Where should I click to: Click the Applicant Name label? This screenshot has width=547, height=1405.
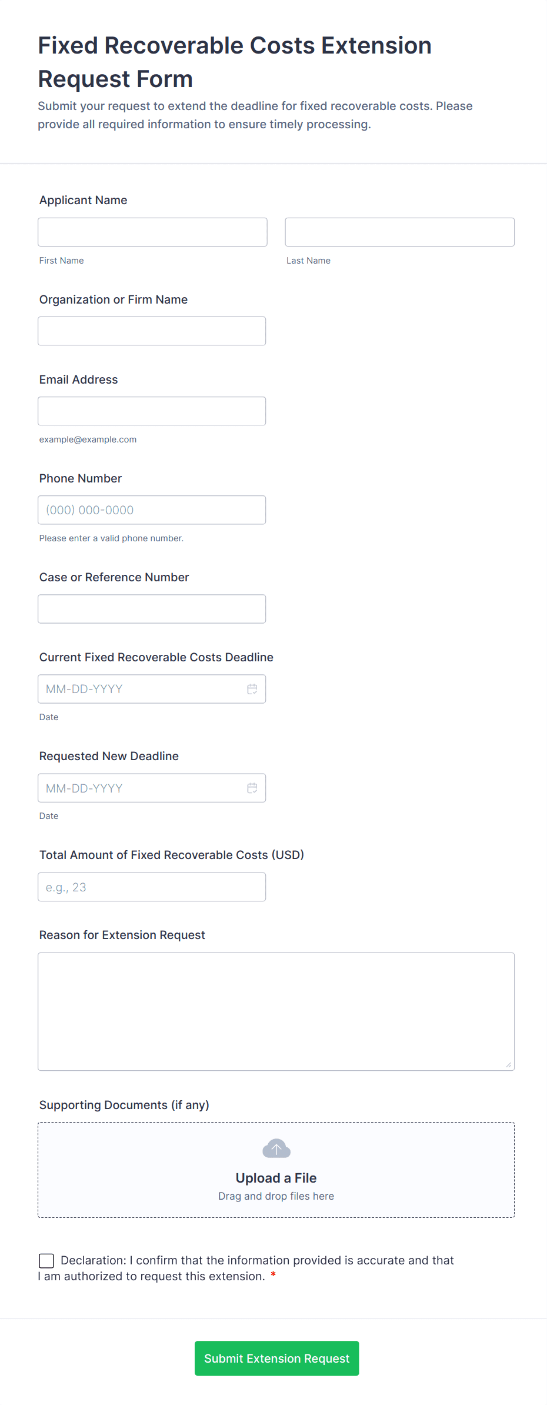[x=83, y=200]
